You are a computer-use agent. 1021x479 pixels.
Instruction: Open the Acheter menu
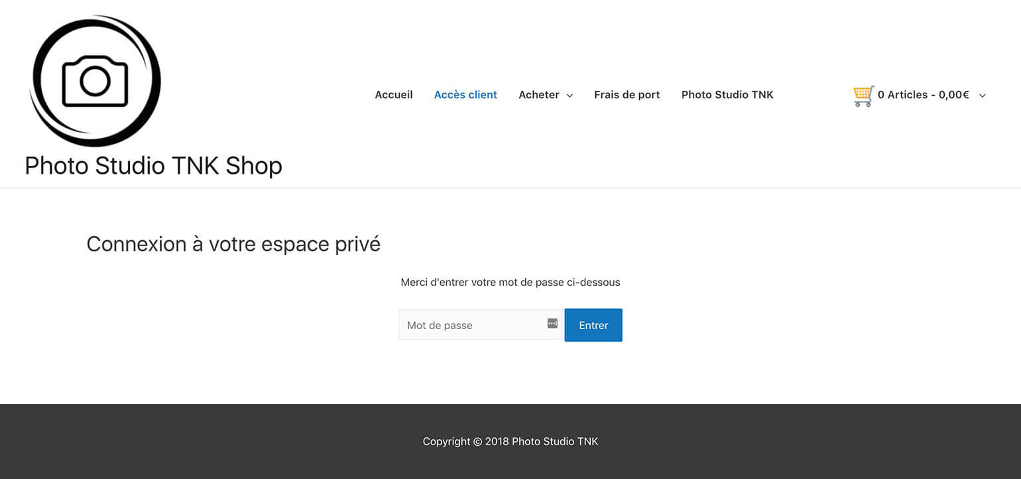click(x=538, y=95)
